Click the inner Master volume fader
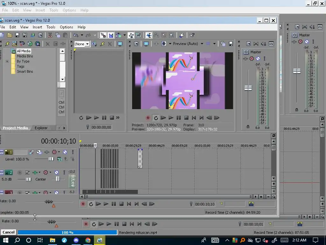The width and height of the screenshot is (326, 245). click(248, 88)
